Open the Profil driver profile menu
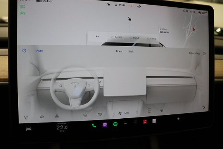The width and height of the screenshot is (223, 149). [120, 5]
